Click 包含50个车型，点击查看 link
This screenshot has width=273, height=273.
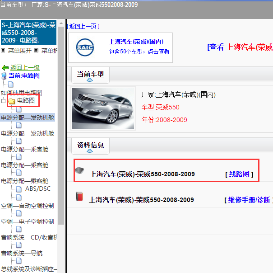139,52
